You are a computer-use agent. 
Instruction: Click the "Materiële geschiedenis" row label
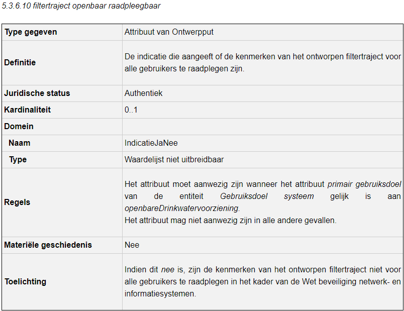tap(48, 245)
